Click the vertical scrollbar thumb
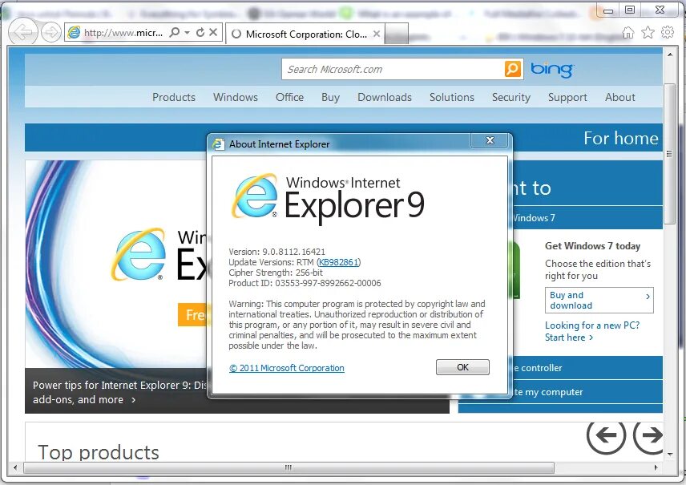The image size is (686, 485). (x=670, y=153)
